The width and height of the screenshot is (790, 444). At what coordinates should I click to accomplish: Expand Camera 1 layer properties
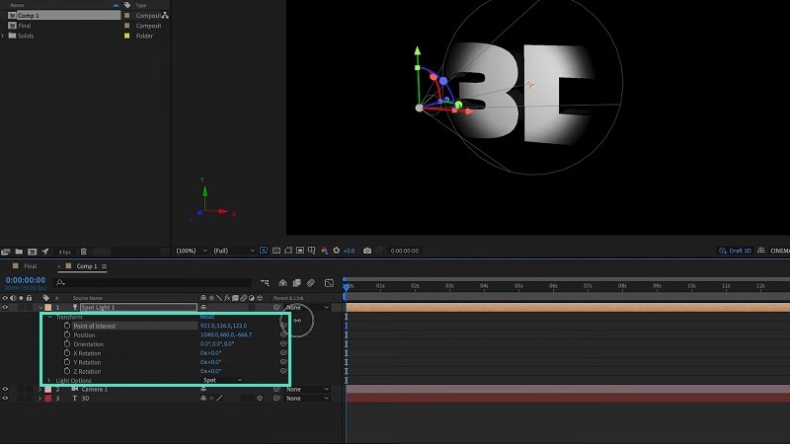[x=40, y=389]
